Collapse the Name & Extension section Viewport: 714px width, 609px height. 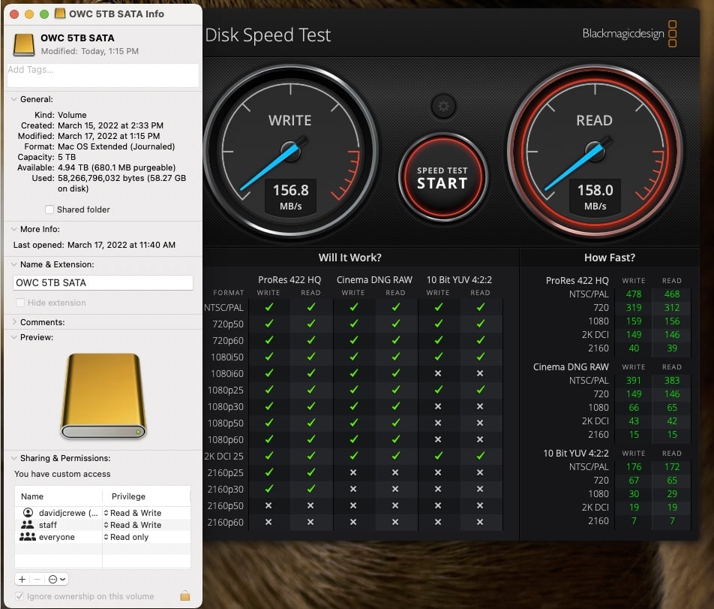coord(13,264)
